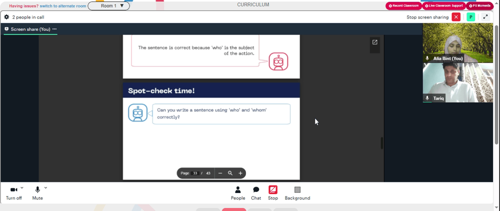
Task: Click Tariq's microphone status icon
Action: [x=427, y=98]
